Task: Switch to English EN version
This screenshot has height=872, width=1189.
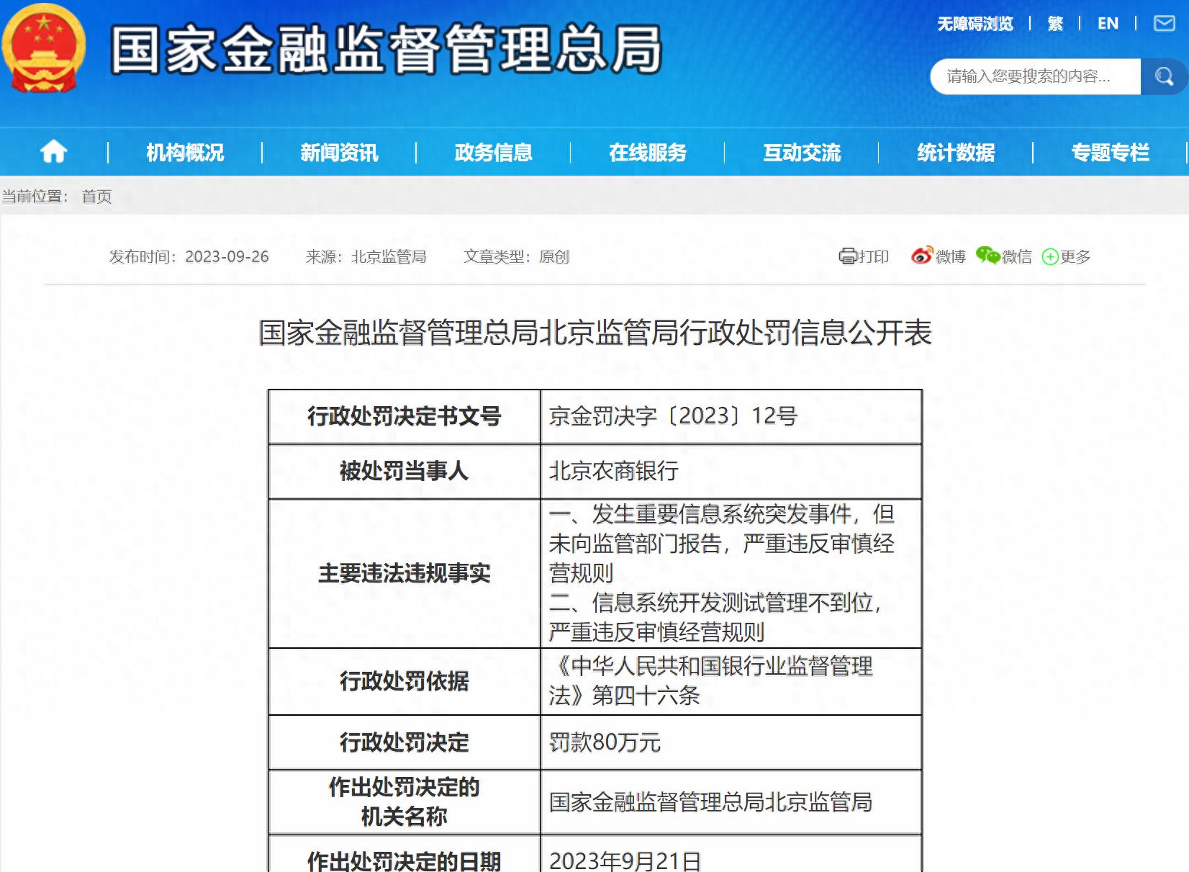Action: [1108, 24]
